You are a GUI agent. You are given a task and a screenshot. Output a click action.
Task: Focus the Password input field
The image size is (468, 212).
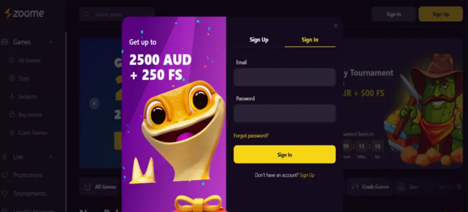pyautogui.click(x=284, y=113)
